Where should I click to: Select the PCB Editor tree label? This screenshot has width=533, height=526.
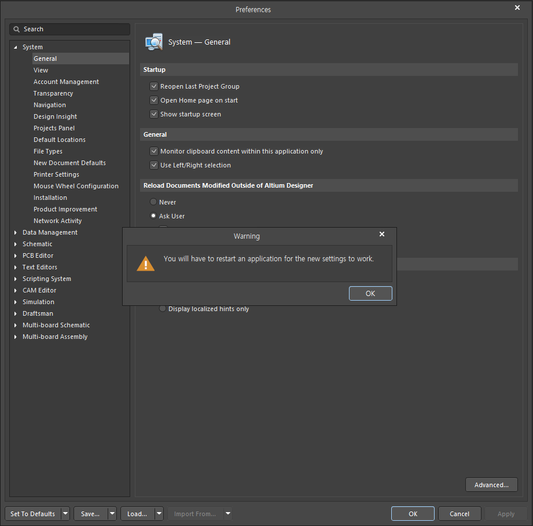pyautogui.click(x=38, y=255)
